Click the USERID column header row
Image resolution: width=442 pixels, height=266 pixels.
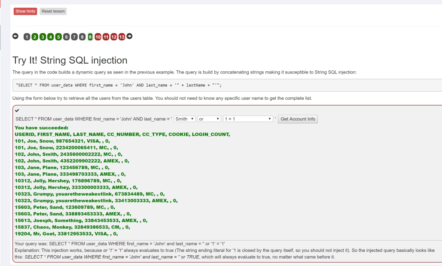click(x=122, y=134)
